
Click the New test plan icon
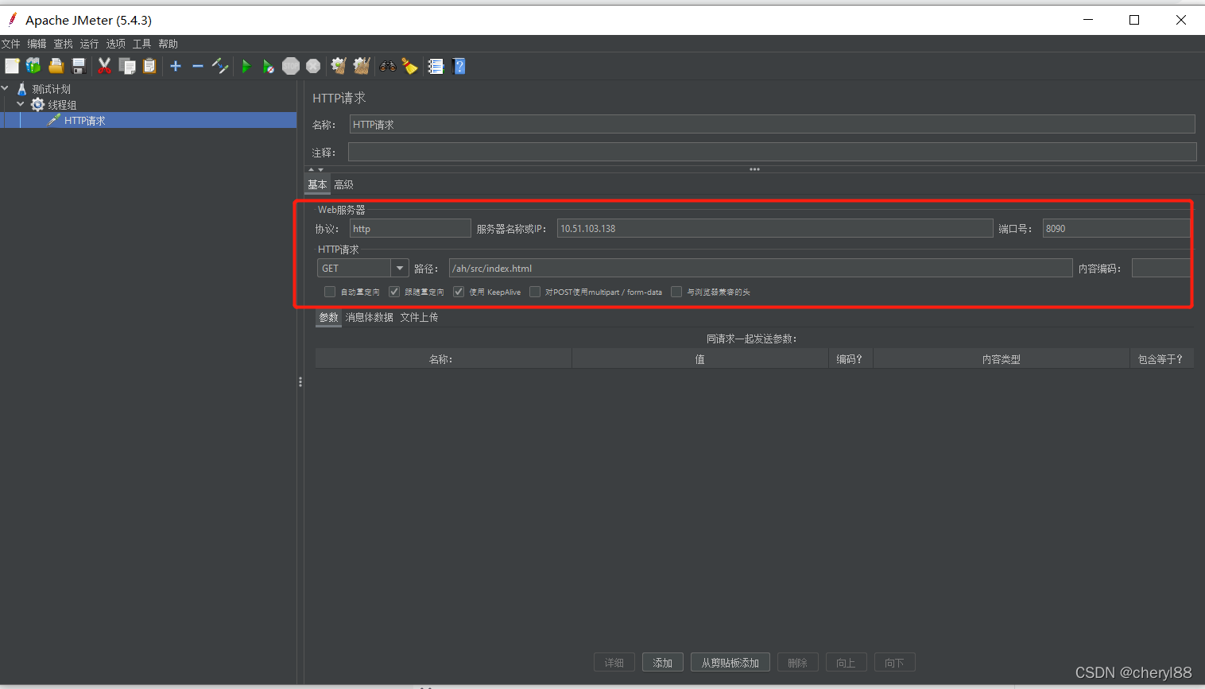12,66
